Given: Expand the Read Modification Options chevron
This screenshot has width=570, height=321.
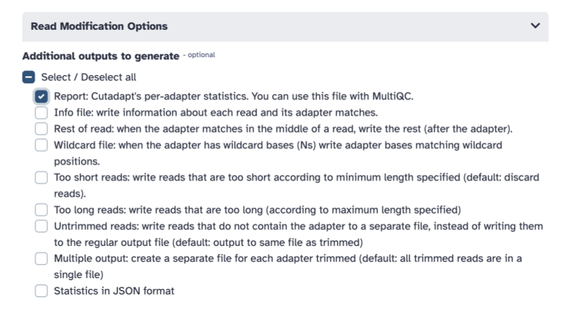Looking at the screenshot, I should click(535, 26).
